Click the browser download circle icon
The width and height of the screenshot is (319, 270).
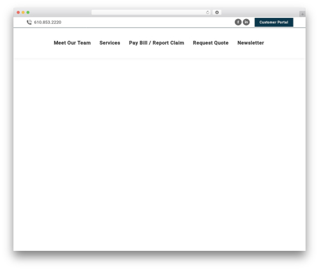click(x=217, y=13)
